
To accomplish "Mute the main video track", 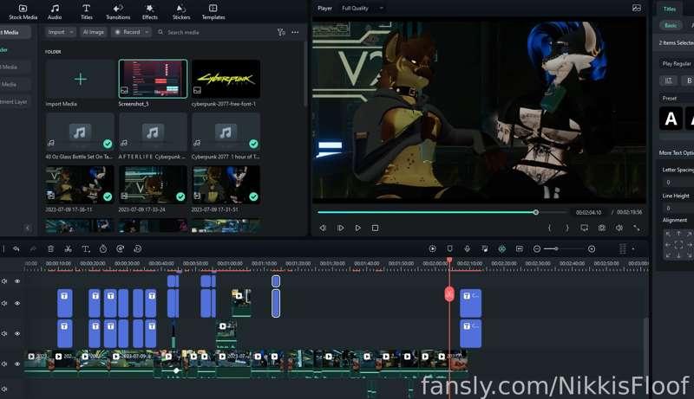I will [x=4, y=364].
